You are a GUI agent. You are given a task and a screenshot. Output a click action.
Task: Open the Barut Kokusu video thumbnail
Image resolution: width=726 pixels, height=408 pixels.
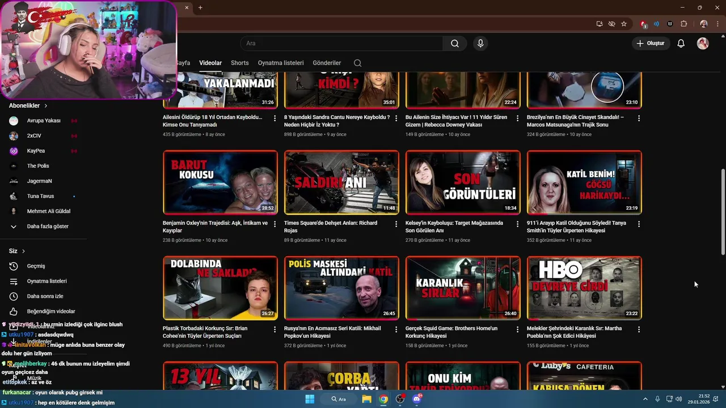coord(220,182)
